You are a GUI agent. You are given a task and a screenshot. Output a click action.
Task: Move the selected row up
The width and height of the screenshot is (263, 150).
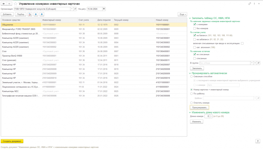(36, 14)
